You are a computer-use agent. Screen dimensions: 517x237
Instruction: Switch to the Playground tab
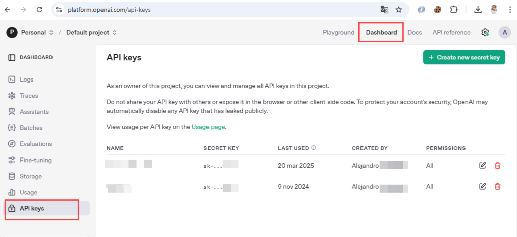point(339,33)
